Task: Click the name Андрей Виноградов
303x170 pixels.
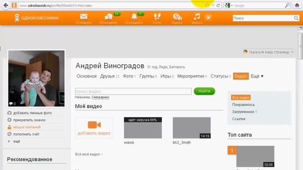Action: tap(110, 66)
